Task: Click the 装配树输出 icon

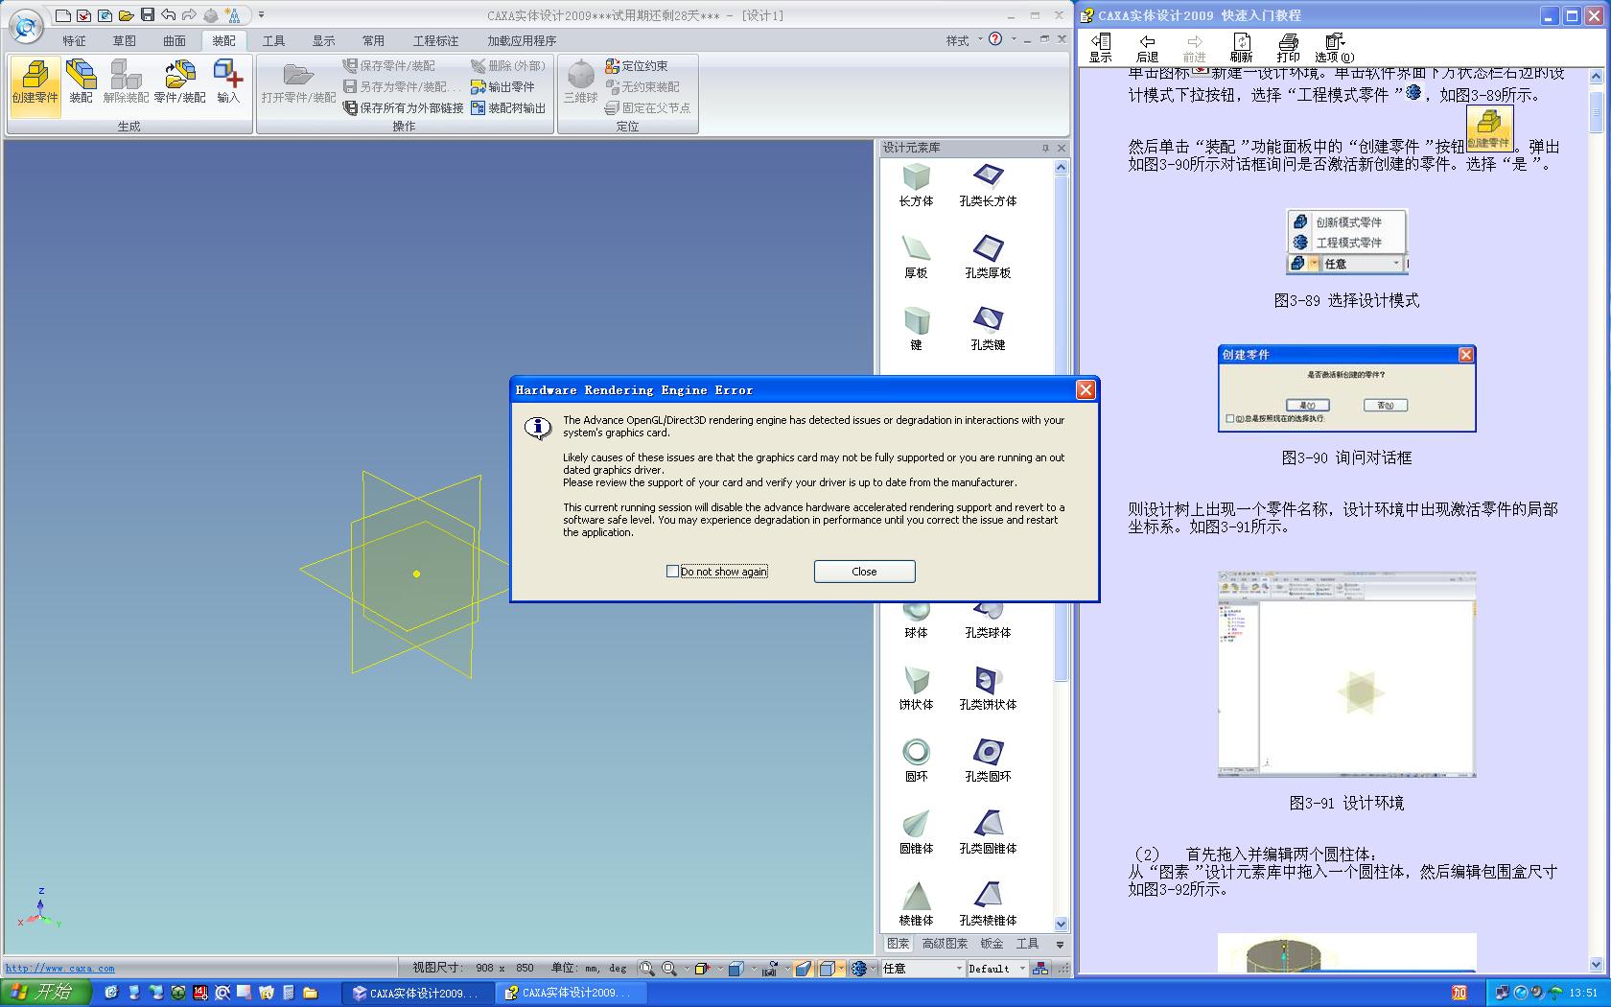Action: [507, 108]
